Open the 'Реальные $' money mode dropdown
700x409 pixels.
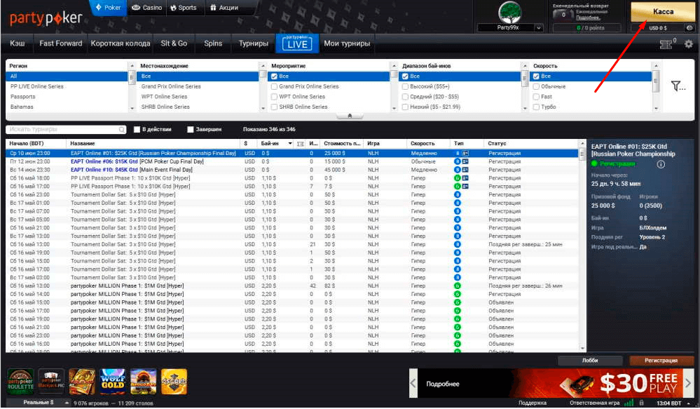(39, 403)
